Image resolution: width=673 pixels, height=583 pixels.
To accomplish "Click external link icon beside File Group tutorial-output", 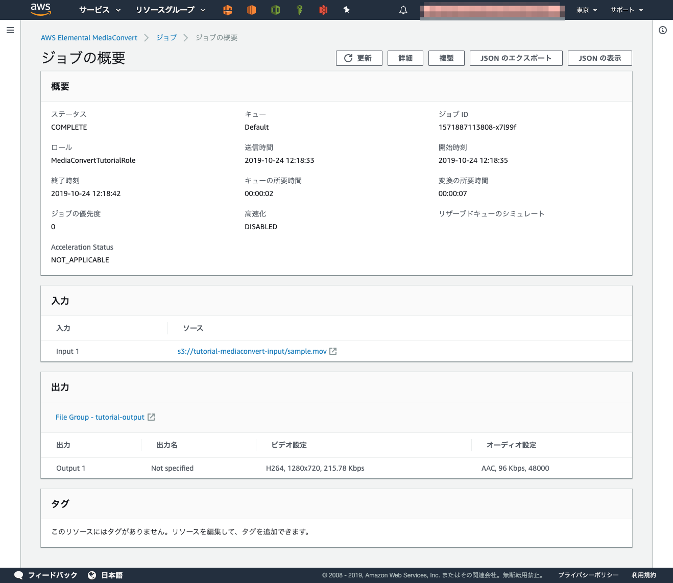I will click(151, 417).
